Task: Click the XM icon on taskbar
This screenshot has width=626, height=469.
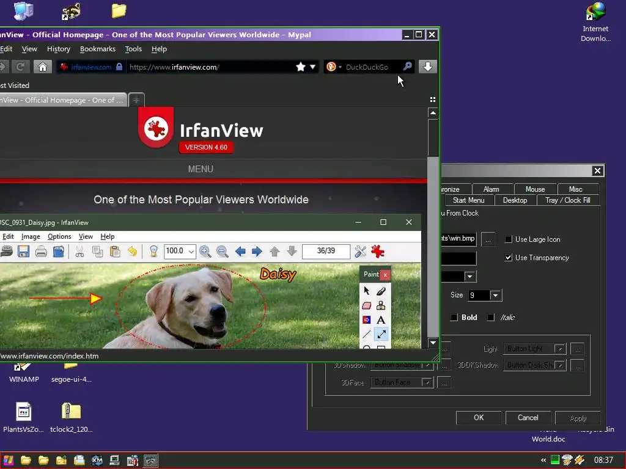Action: [97, 460]
